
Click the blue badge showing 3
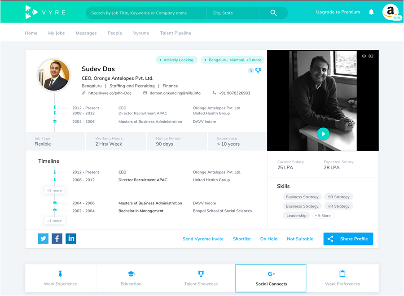coord(250,70)
